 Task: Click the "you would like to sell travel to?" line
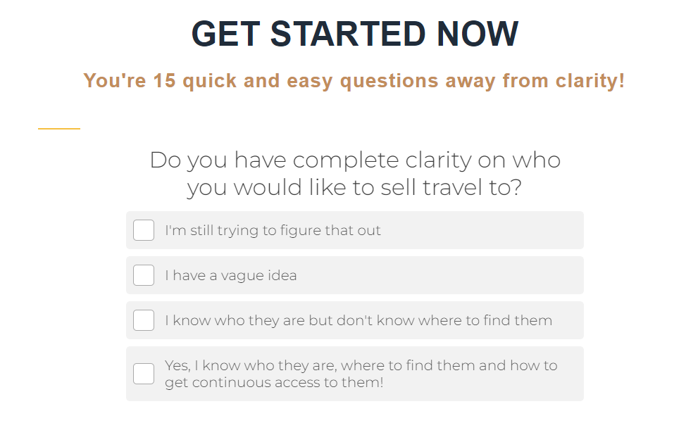pos(354,188)
